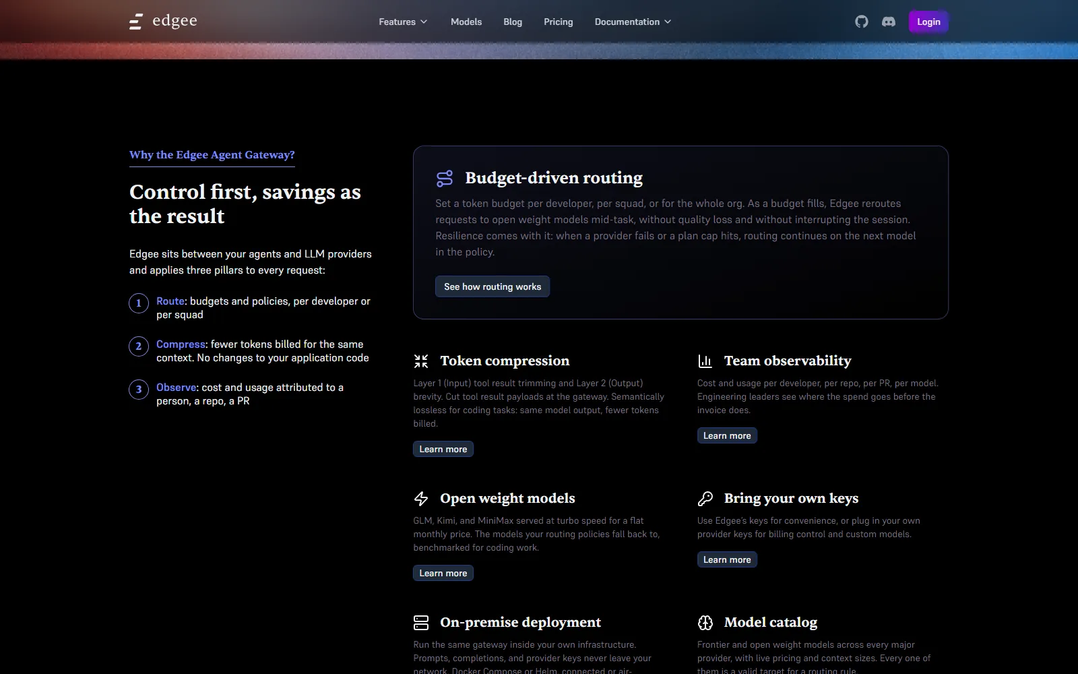Screen dimensions: 1078x674
Task: Click the Token compression icon
Action: pyautogui.click(x=421, y=361)
